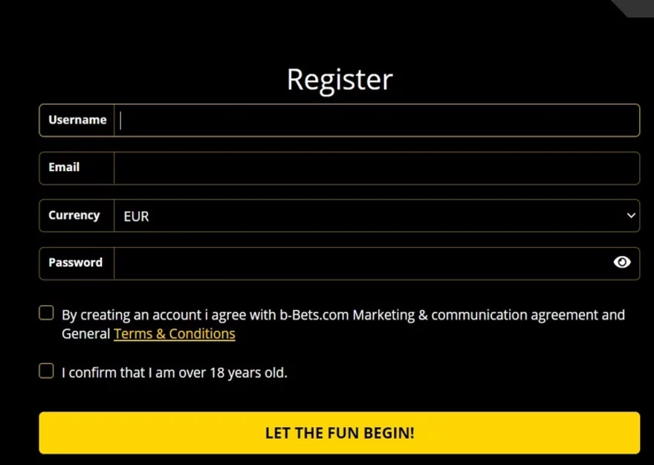Viewport: 654px width, 465px height.
Task: Click the Register heading
Action: (340, 80)
